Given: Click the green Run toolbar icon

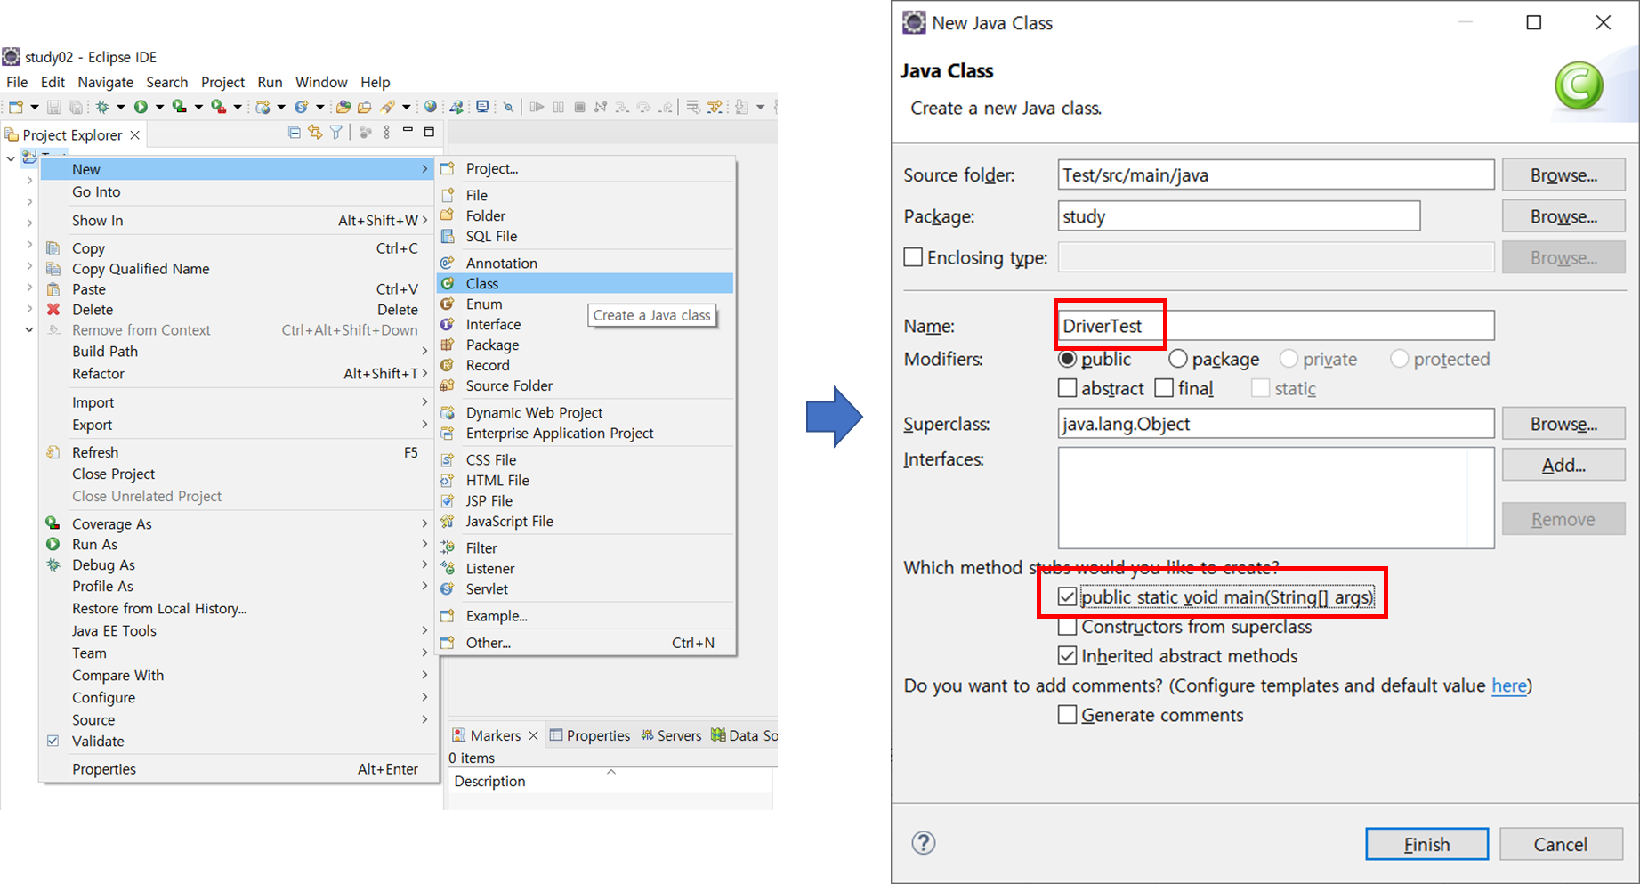Looking at the screenshot, I should (141, 107).
